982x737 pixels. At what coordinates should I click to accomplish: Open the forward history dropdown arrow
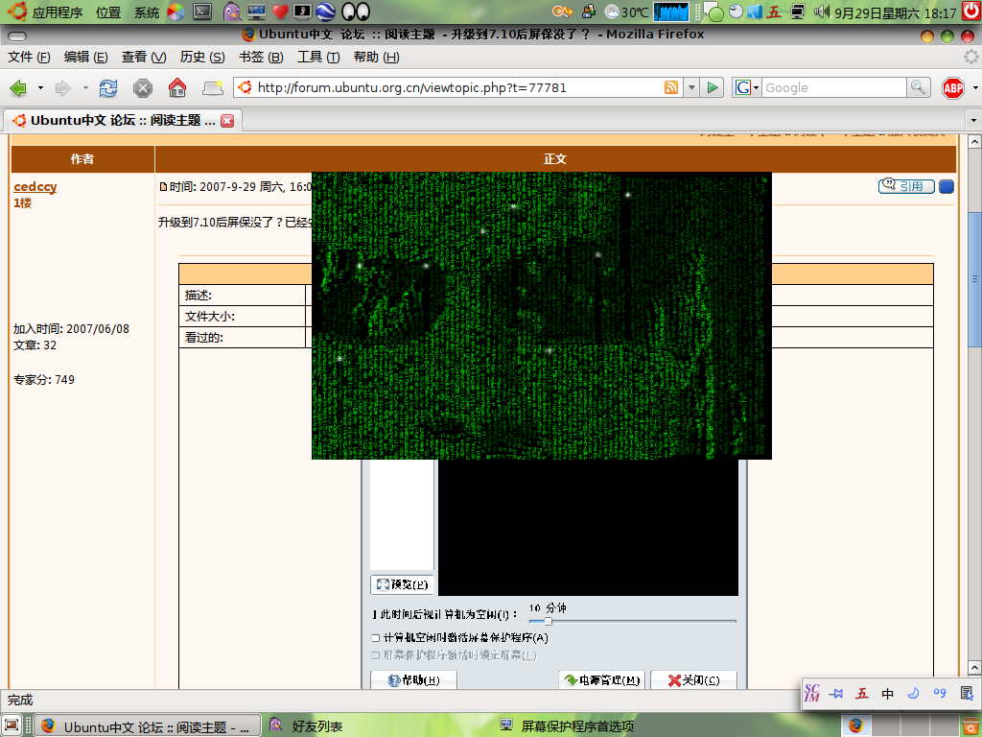pos(85,87)
